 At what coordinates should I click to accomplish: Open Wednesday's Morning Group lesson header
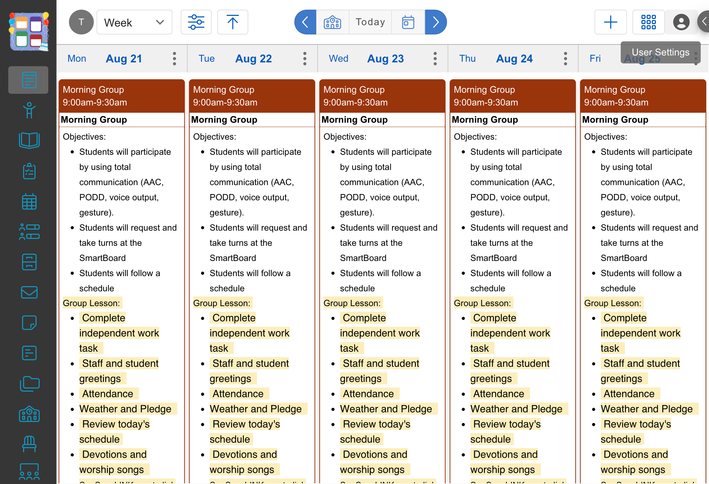click(x=382, y=96)
